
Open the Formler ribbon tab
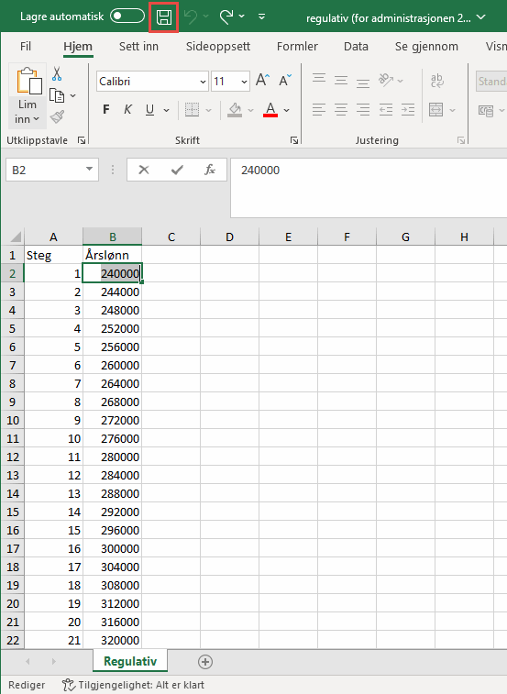(297, 47)
